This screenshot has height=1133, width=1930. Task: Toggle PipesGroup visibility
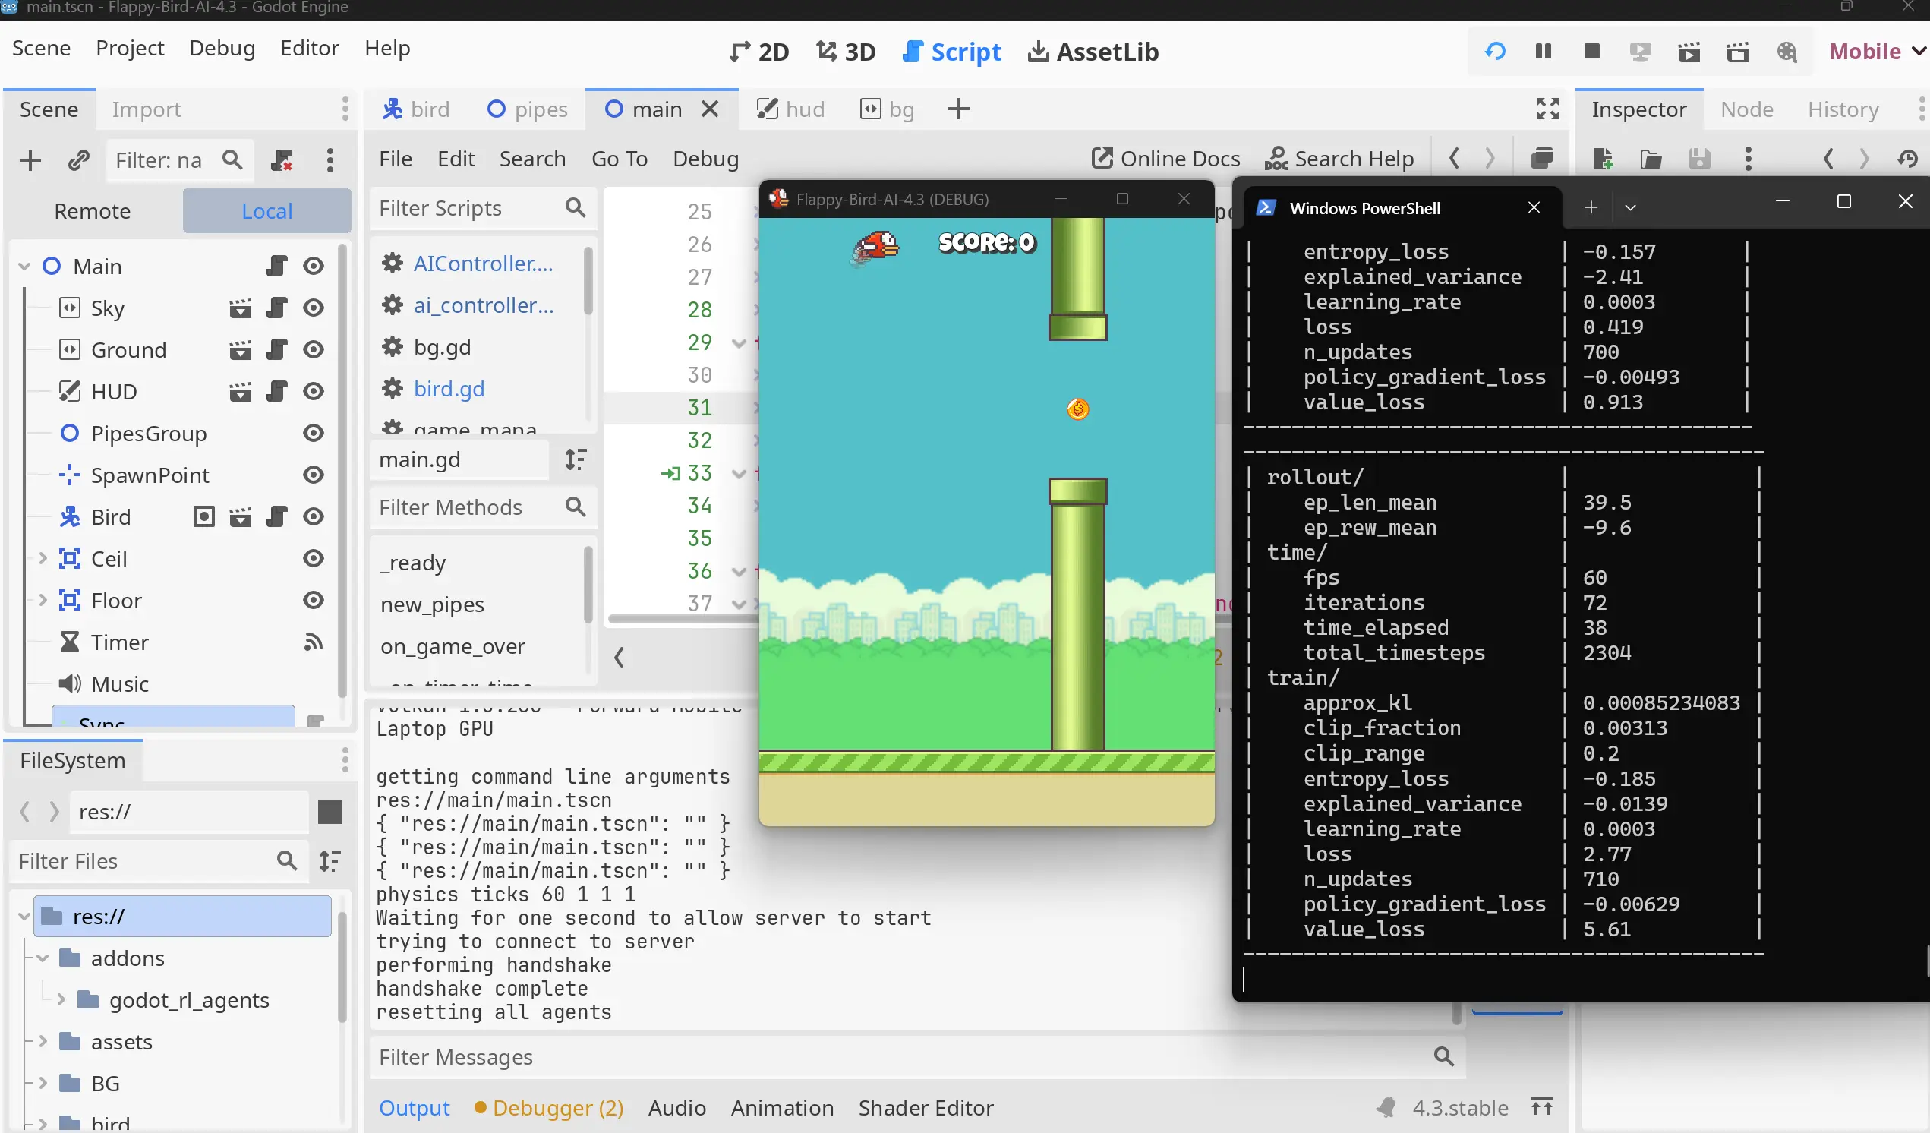[314, 434]
